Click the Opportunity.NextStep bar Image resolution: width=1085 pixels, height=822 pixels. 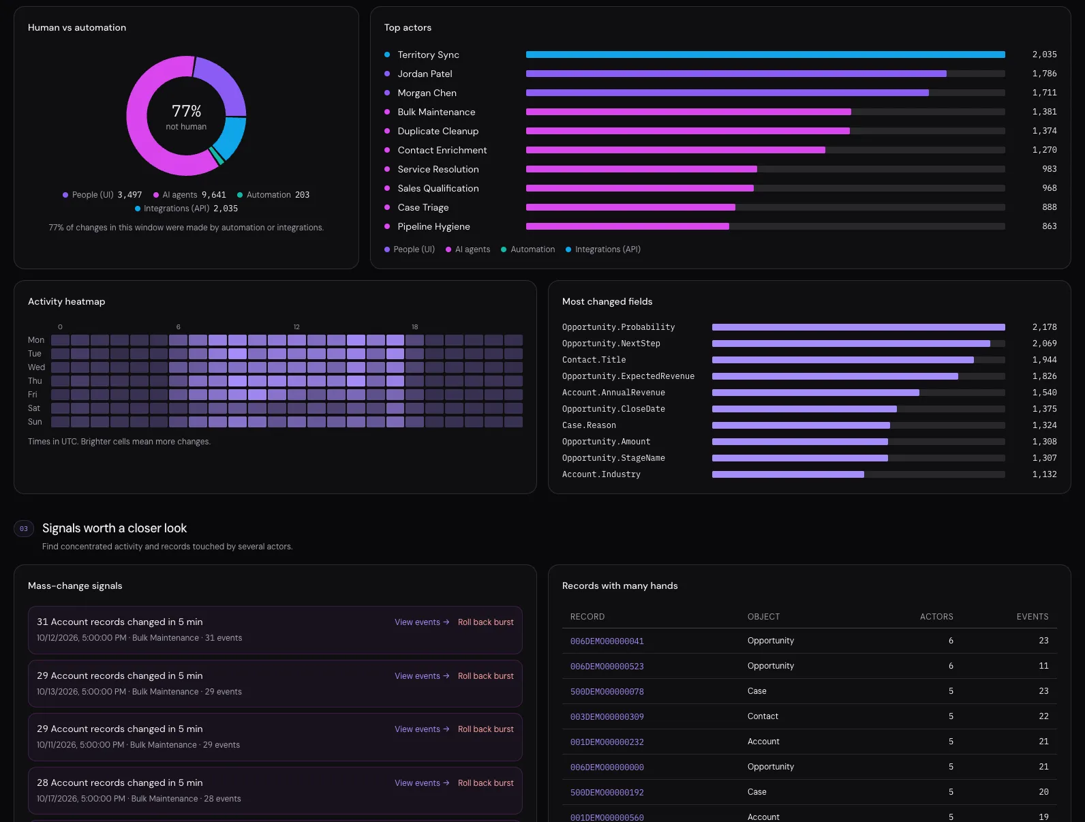(x=851, y=344)
